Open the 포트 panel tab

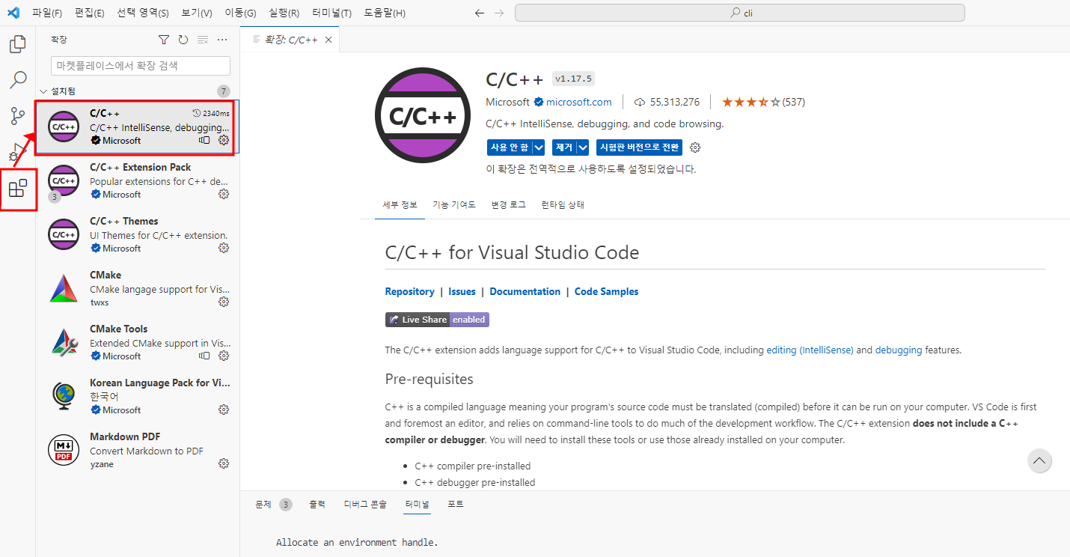pos(456,505)
